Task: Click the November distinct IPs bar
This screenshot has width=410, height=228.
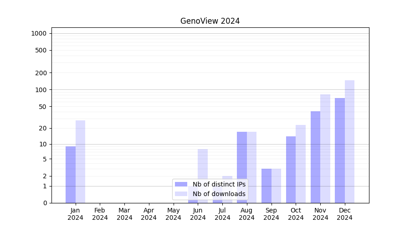Action: pyautogui.click(x=315, y=157)
